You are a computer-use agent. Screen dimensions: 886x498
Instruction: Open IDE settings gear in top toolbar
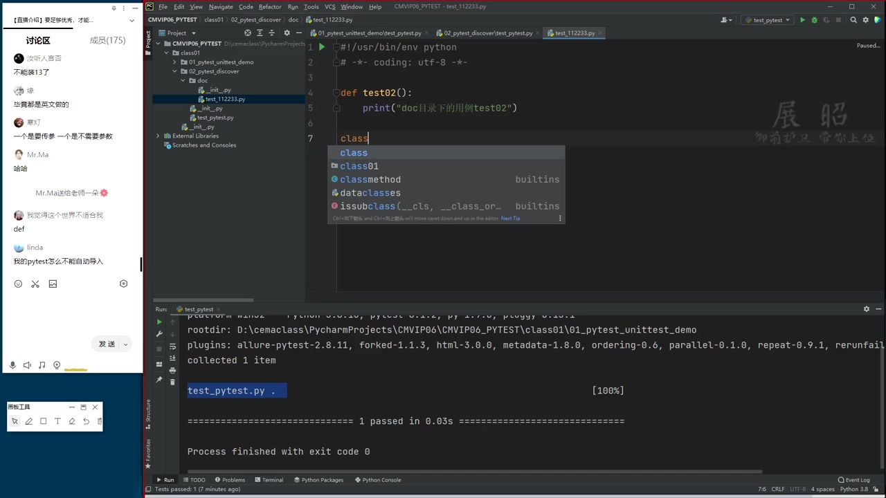(865, 20)
